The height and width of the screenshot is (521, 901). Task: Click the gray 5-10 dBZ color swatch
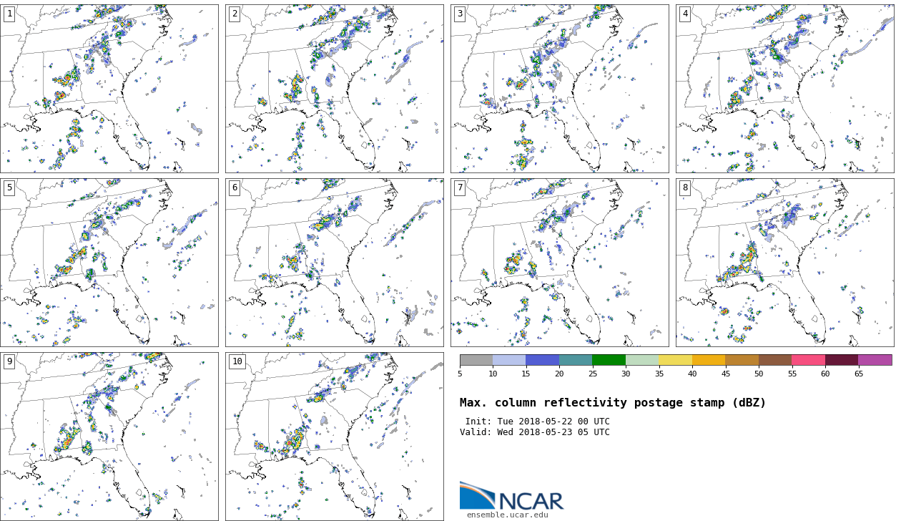[x=476, y=360]
